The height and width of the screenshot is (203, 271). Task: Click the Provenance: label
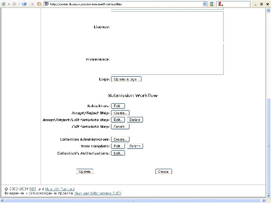click(98, 59)
